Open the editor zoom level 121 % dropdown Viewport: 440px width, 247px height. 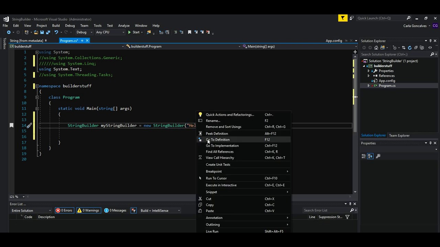17,197
